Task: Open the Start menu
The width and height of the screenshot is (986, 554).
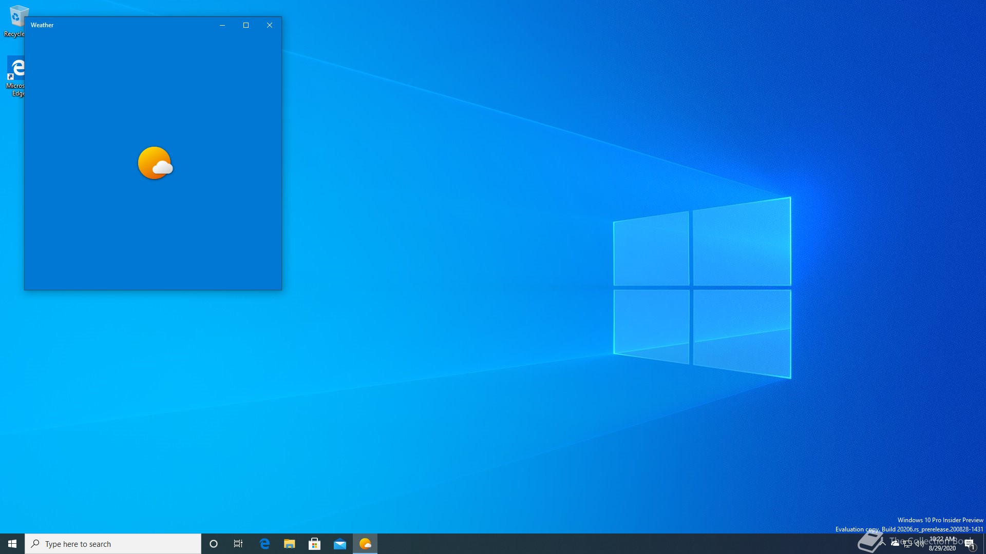Action: click(x=12, y=544)
